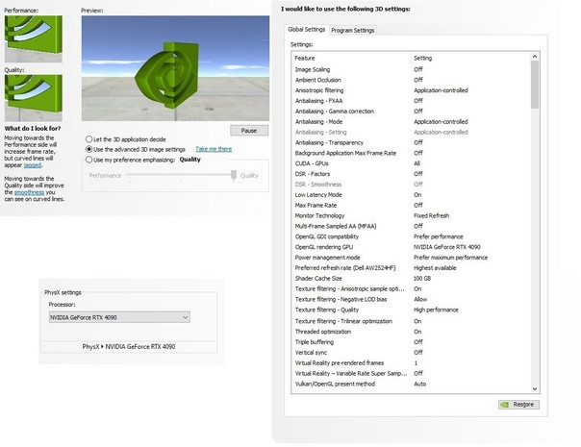The image size is (581, 447).
Task: Click the Setting column header
Action: [423, 58]
